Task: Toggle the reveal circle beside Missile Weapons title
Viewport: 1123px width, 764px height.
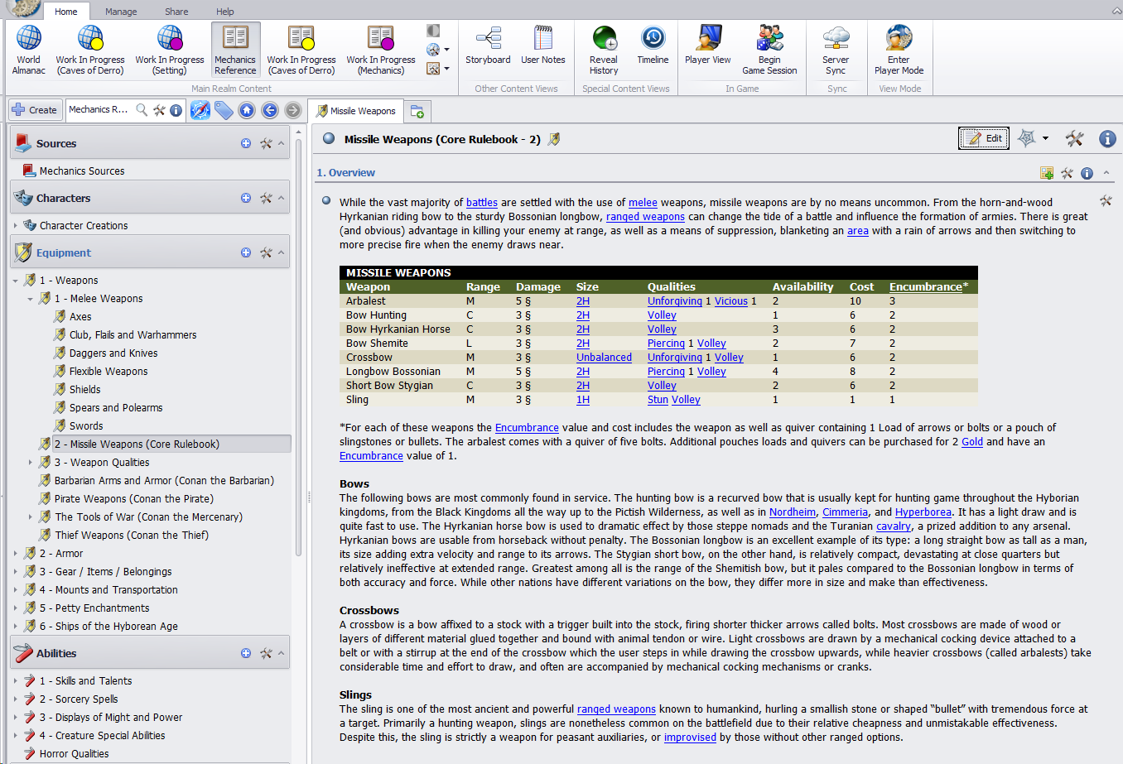Action: (x=329, y=139)
